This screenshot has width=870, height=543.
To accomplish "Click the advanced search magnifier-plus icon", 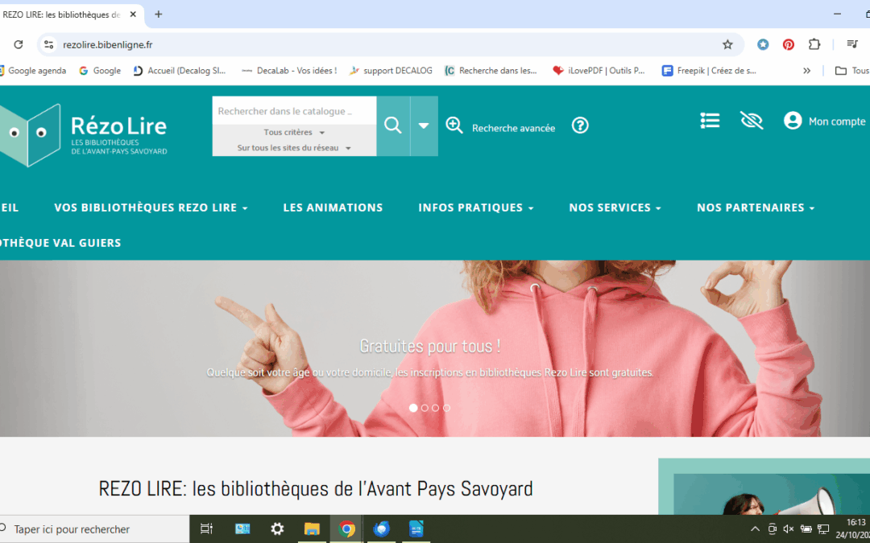I will pos(454,125).
